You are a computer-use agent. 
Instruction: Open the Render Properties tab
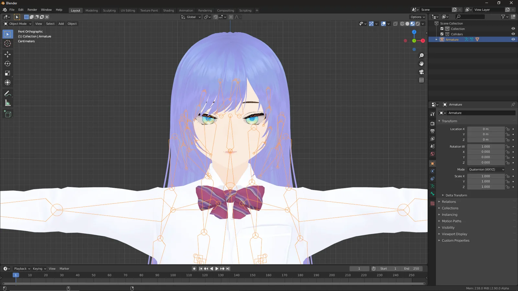[432, 123]
